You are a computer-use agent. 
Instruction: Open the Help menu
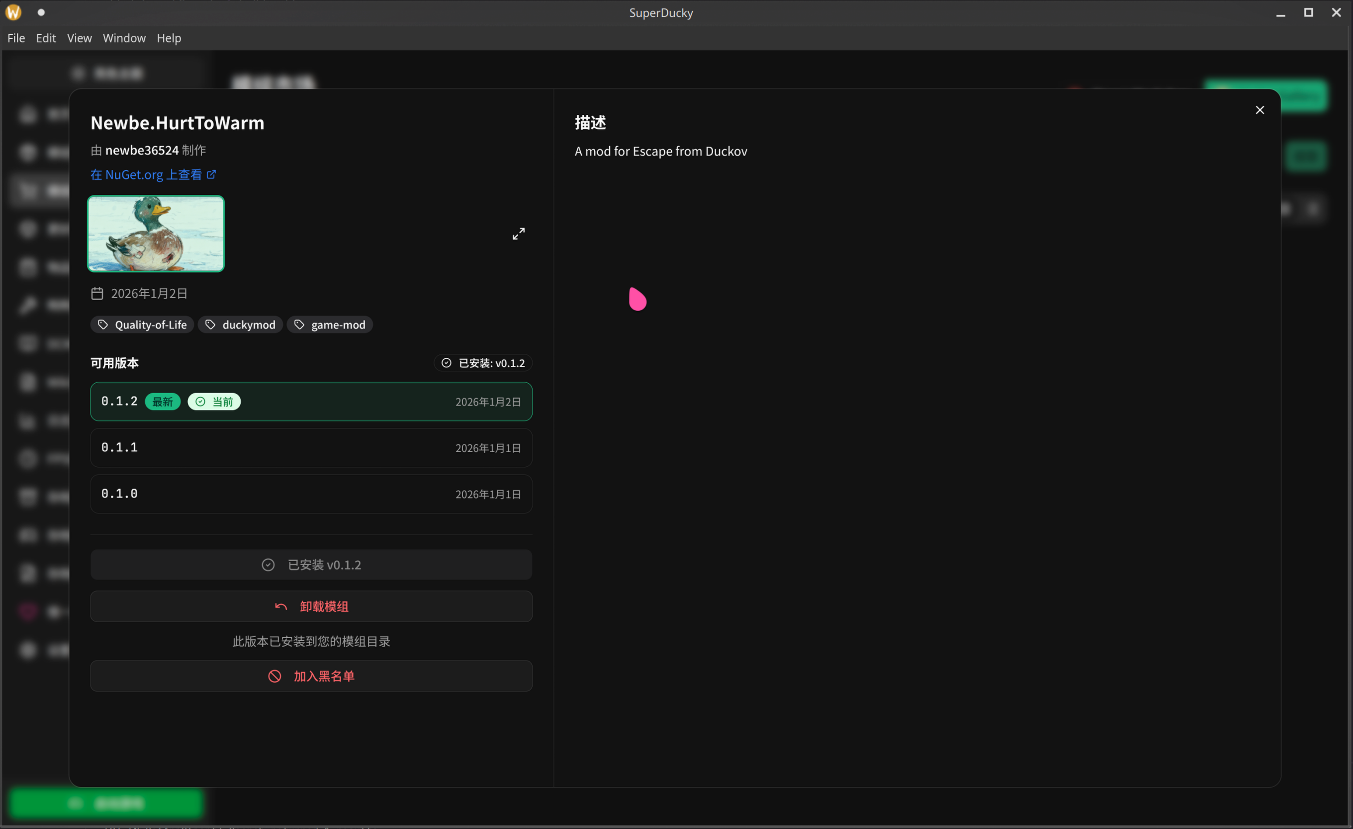point(169,38)
